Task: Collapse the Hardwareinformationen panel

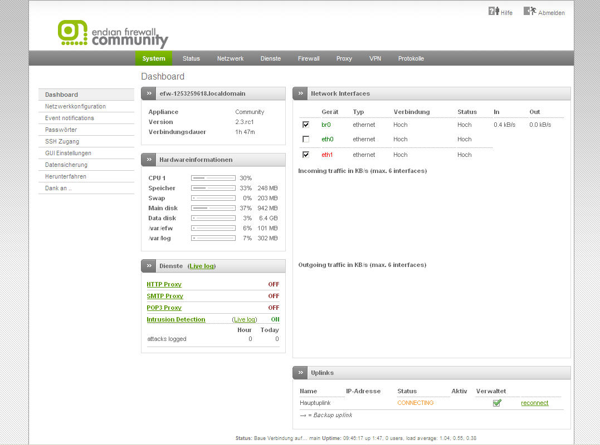Action: click(x=149, y=160)
